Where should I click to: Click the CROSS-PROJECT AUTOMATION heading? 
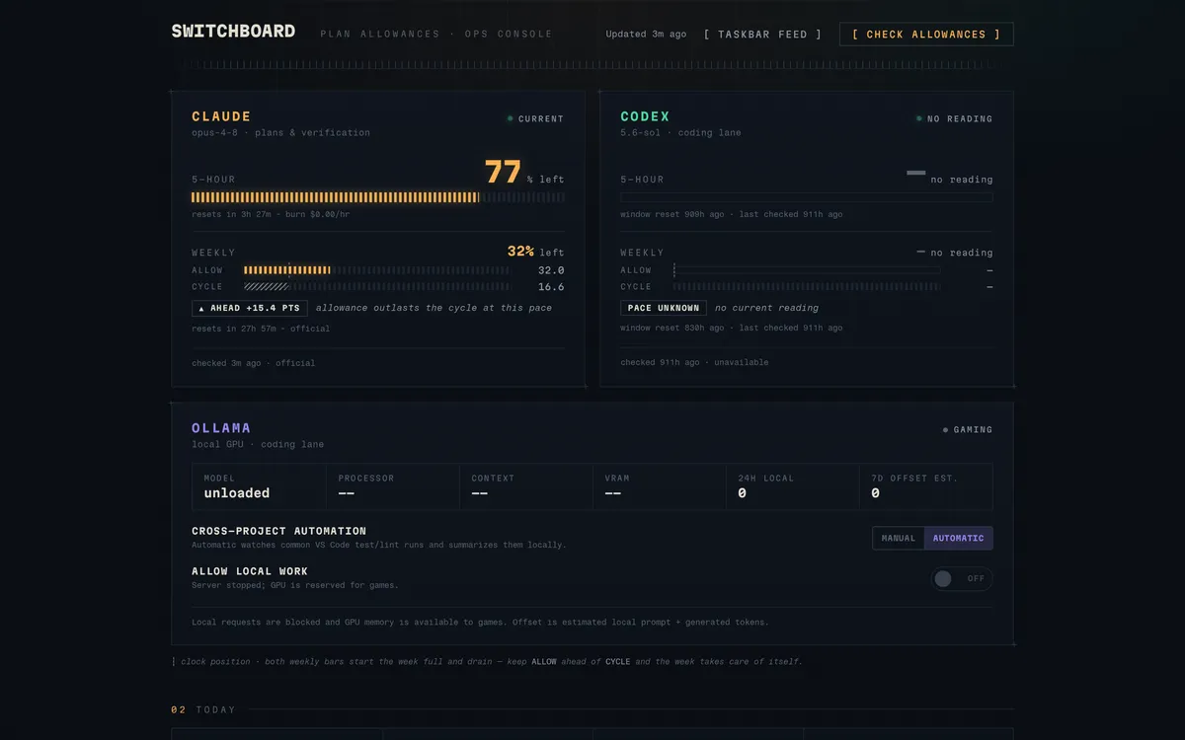279,531
